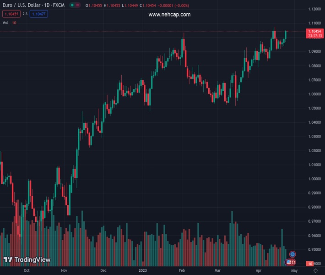Click the red sell price 1.10454 button
This screenshot has height=275, width=325.
[11, 14]
